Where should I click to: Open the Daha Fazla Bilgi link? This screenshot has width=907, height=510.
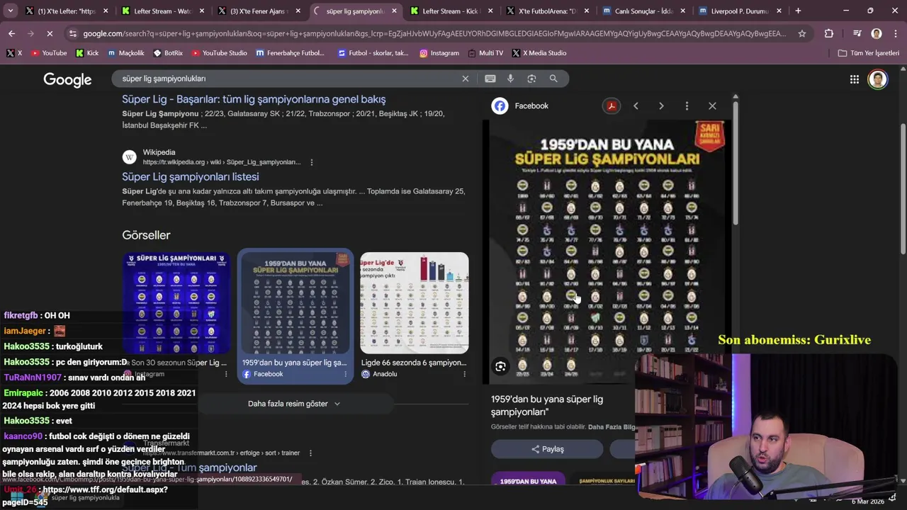tap(612, 426)
